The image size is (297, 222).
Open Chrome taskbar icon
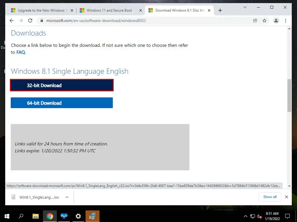[x=50, y=216]
